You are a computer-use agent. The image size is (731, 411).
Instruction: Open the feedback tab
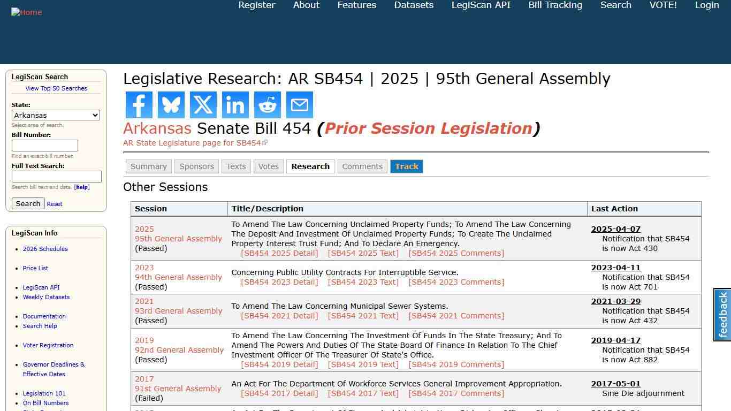point(722,315)
